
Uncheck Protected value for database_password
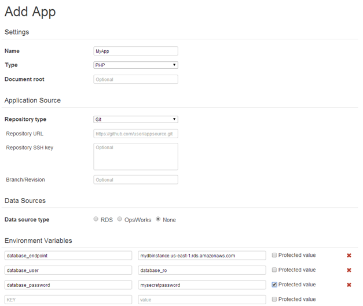(274, 285)
